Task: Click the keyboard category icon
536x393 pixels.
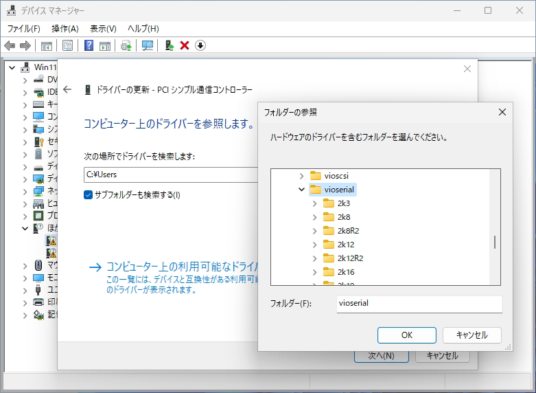Action: pyautogui.click(x=38, y=104)
